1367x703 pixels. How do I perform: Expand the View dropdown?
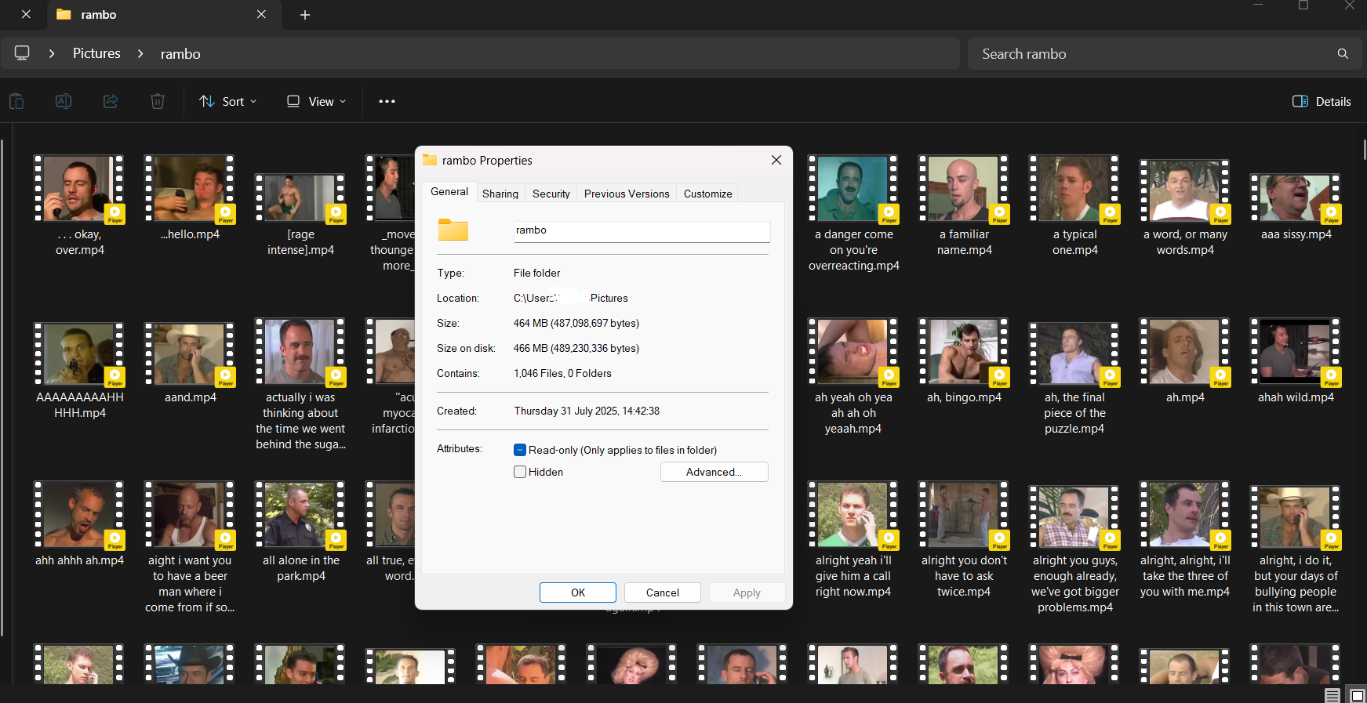316,101
